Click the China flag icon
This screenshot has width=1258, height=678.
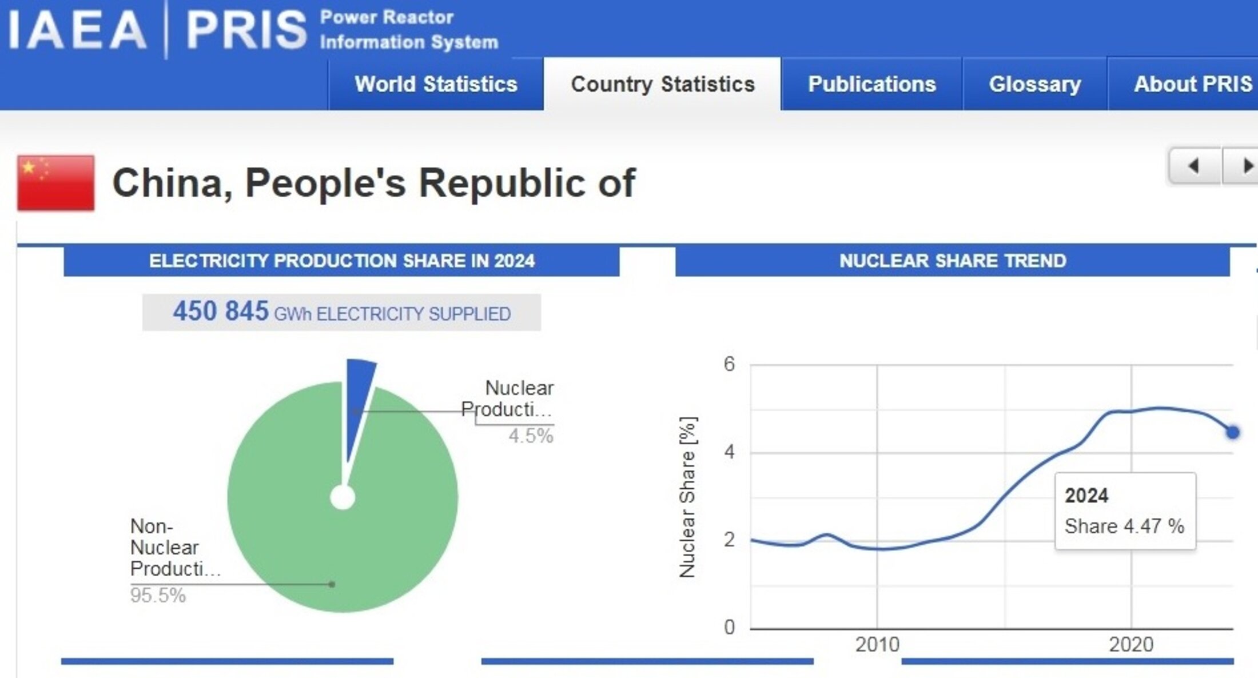pos(55,183)
